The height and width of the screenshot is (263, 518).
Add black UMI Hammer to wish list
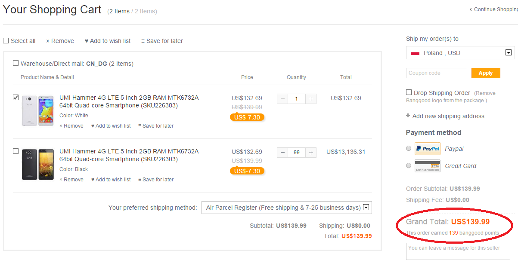111,180
